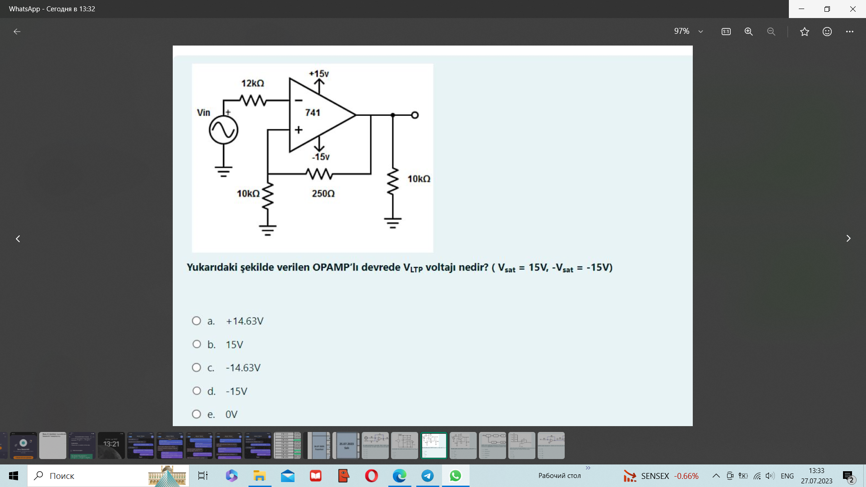The width and height of the screenshot is (866, 487).
Task: Select radio option e. 0V
Action: click(x=197, y=414)
